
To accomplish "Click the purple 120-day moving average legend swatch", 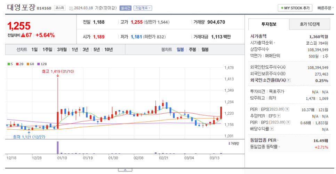I will (39, 64).
